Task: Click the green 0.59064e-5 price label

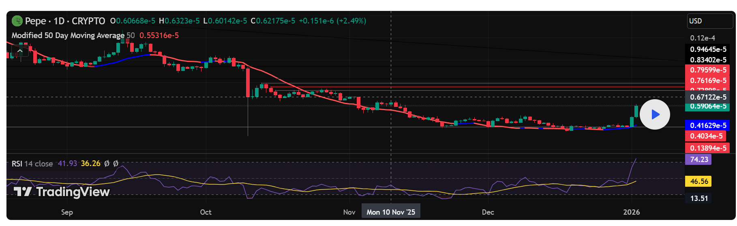Action: 708,107
